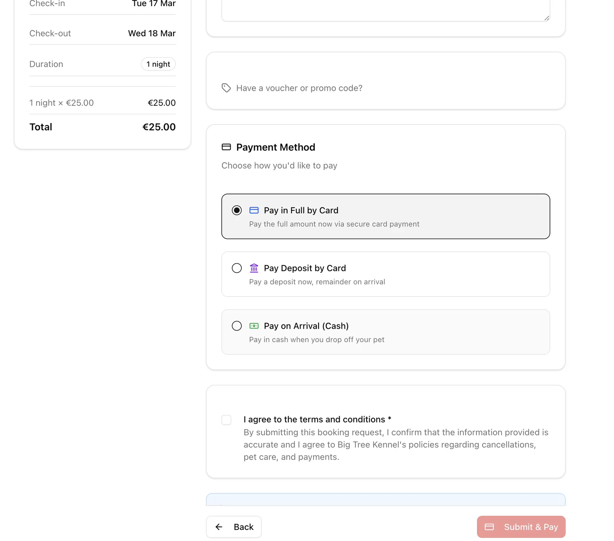Enable the terms and conditions agreement checkbox

click(x=226, y=420)
